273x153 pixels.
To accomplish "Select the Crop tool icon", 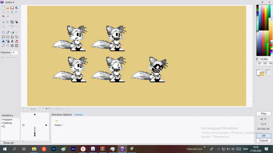I will tap(12, 22).
